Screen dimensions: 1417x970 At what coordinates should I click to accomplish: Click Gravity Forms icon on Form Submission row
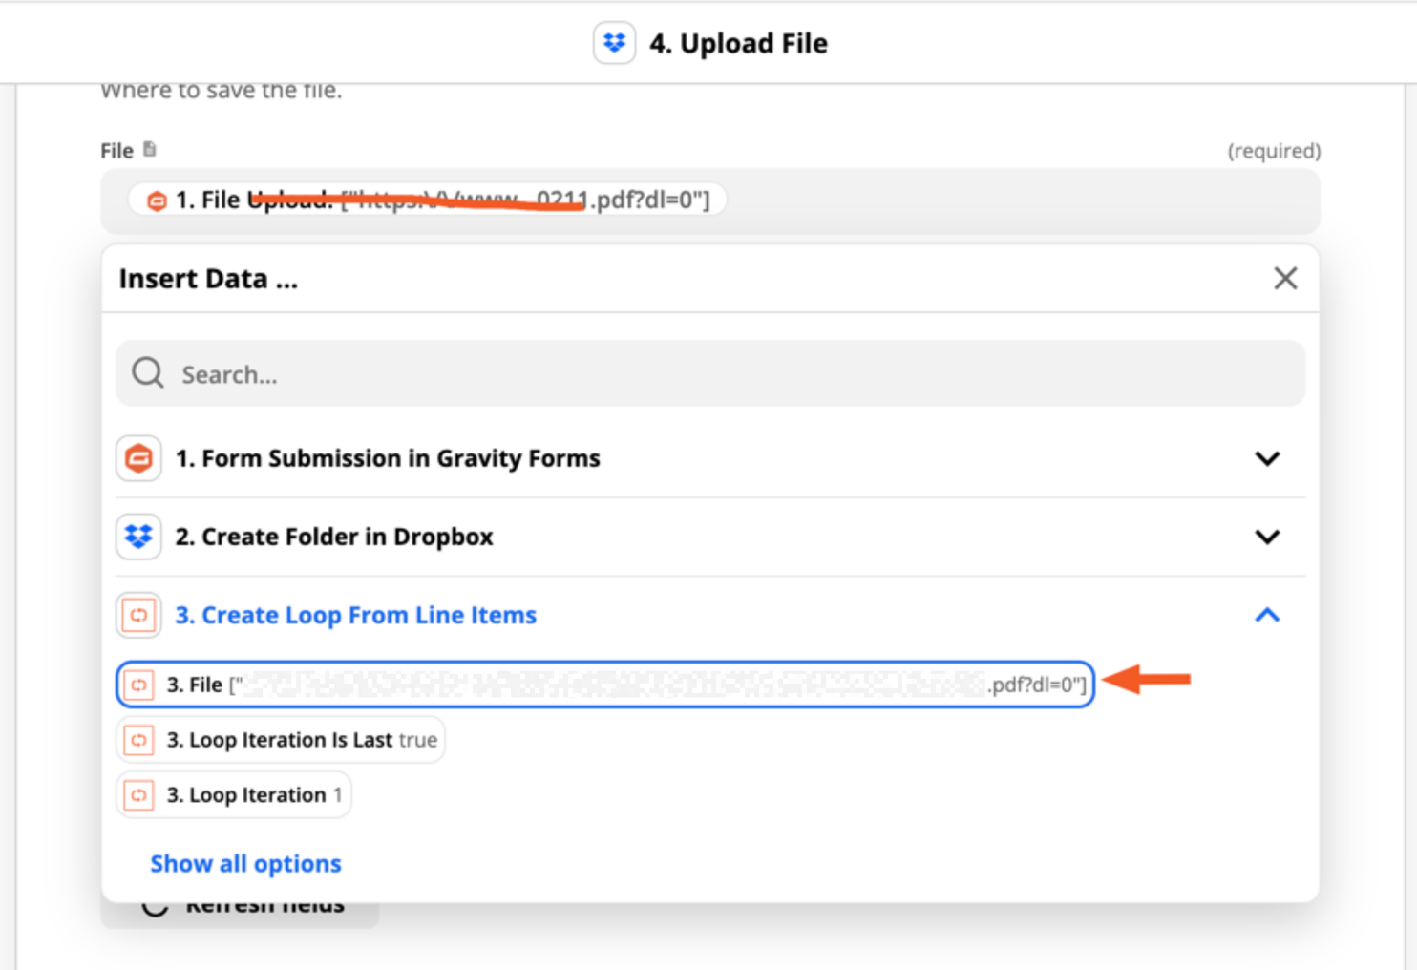tap(138, 458)
